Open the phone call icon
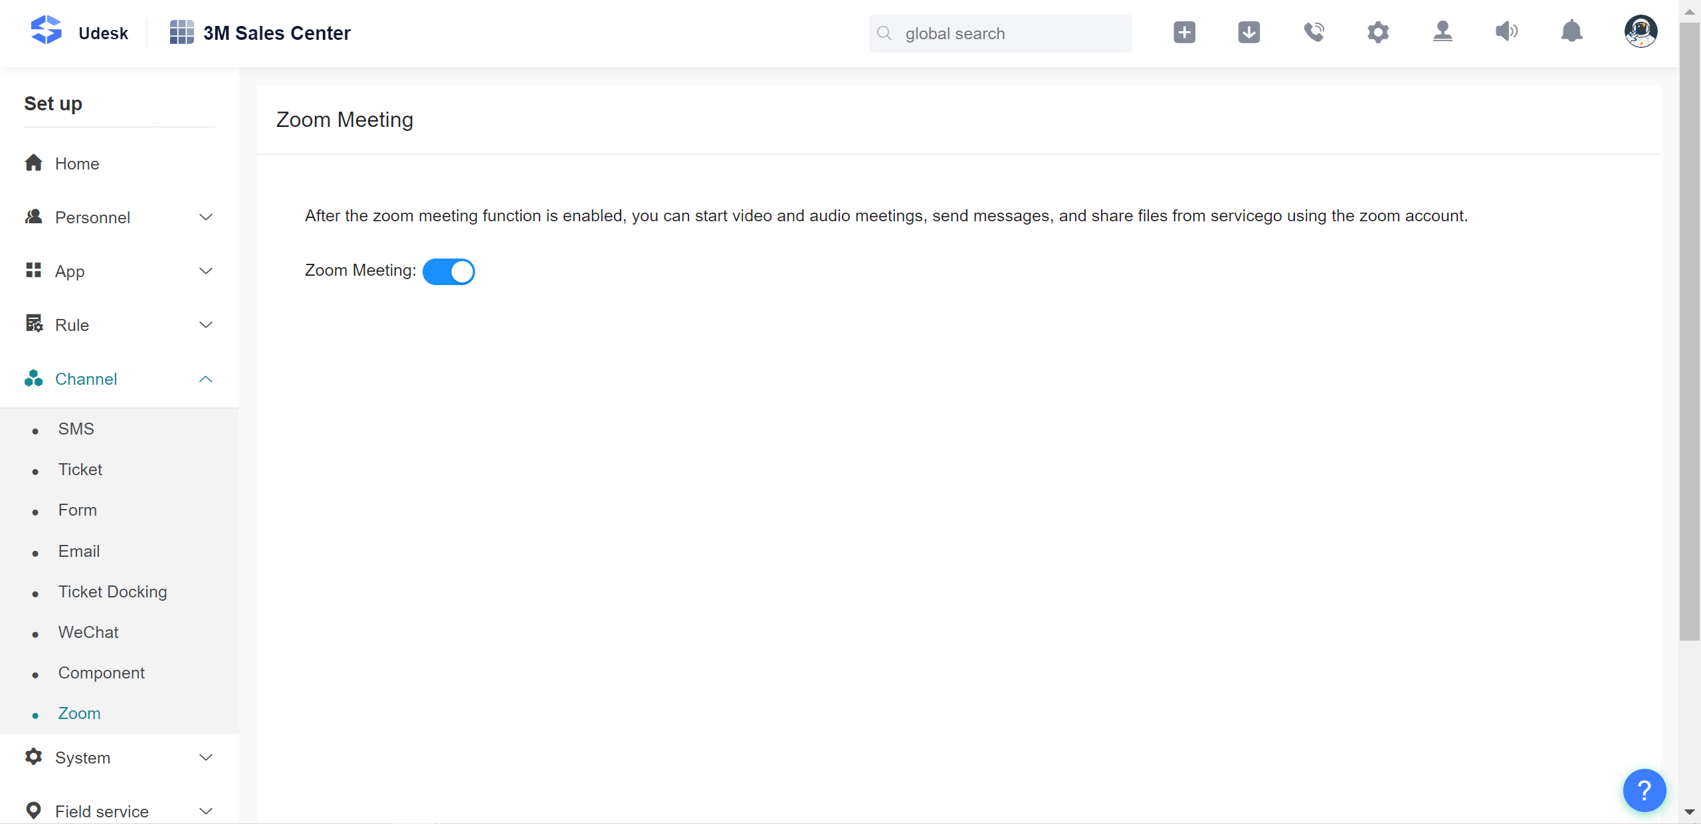The height and width of the screenshot is (824, 1701). tap(1314, 32)
